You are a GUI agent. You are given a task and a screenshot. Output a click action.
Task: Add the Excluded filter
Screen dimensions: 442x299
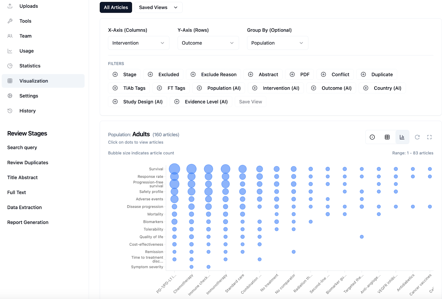(x=163, y=74)
